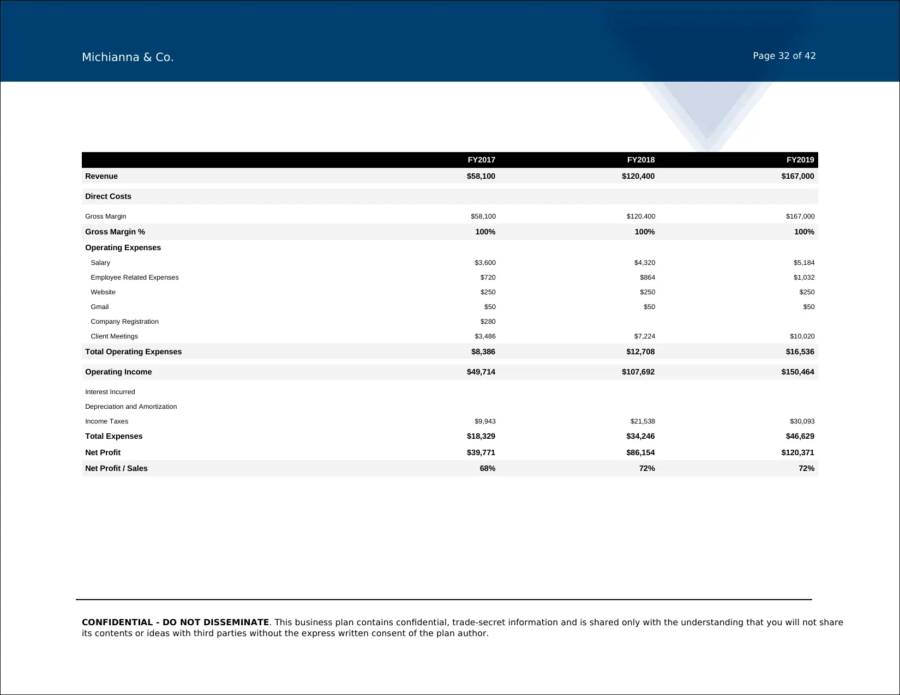This screenshot has width=900, height=695.
Task: Select the Operating Income label
Action: [x=118, y=372]
